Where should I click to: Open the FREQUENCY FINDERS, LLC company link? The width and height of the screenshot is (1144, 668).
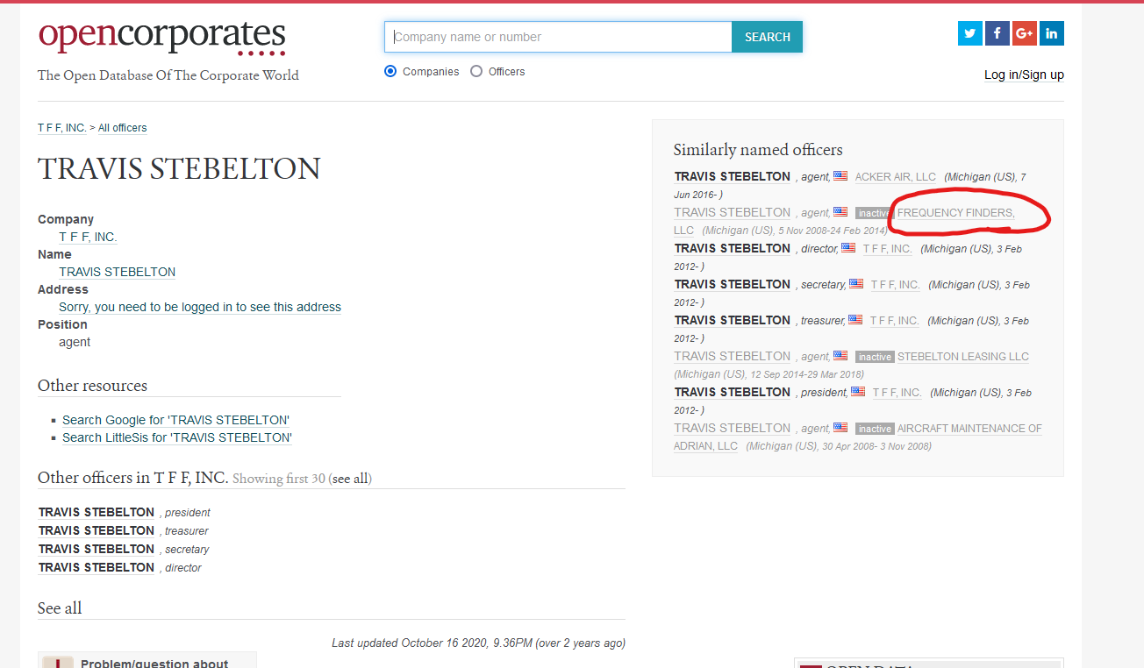tap(955, 213)
